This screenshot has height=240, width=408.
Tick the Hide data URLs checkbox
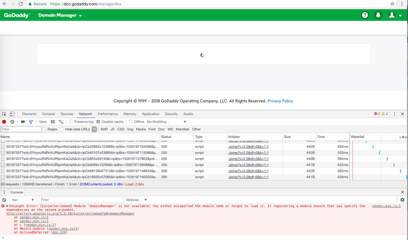click(62, 129)
